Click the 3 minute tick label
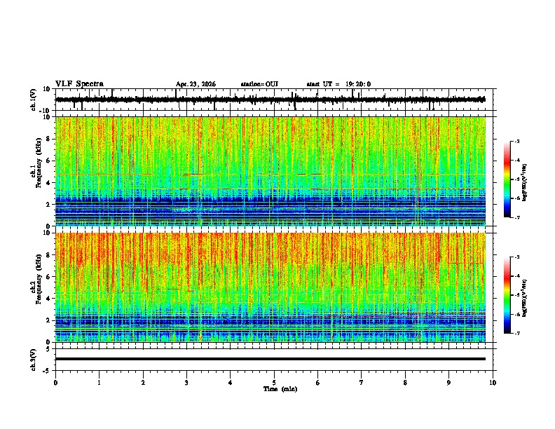555x429 pixels. tap(186, 383)
